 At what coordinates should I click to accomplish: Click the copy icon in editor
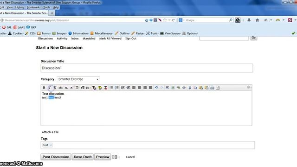pyautogui.click(x=195, y=88)
